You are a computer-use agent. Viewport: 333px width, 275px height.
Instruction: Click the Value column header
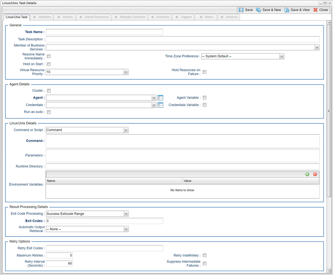(251, 181)
